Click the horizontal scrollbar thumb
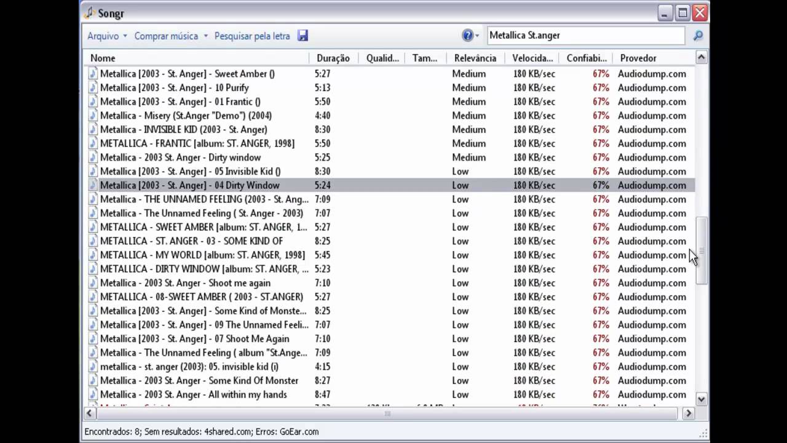 click(387, 413)
